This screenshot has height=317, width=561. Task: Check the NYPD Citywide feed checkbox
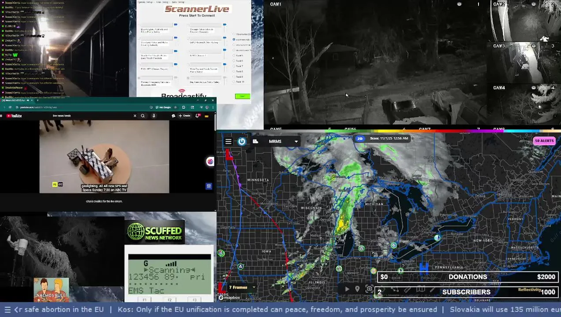(188, 52)
